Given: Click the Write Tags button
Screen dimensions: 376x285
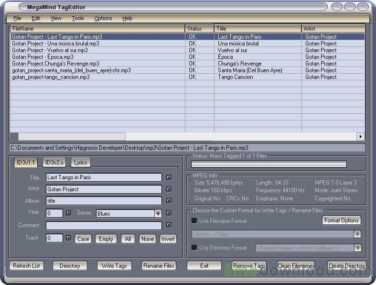Looking at the screenshot, I should [x=114, y=266].
